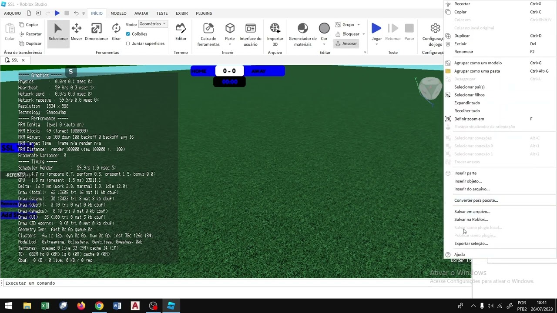Open Interface do usuário
557x313 pixels.
250,35
